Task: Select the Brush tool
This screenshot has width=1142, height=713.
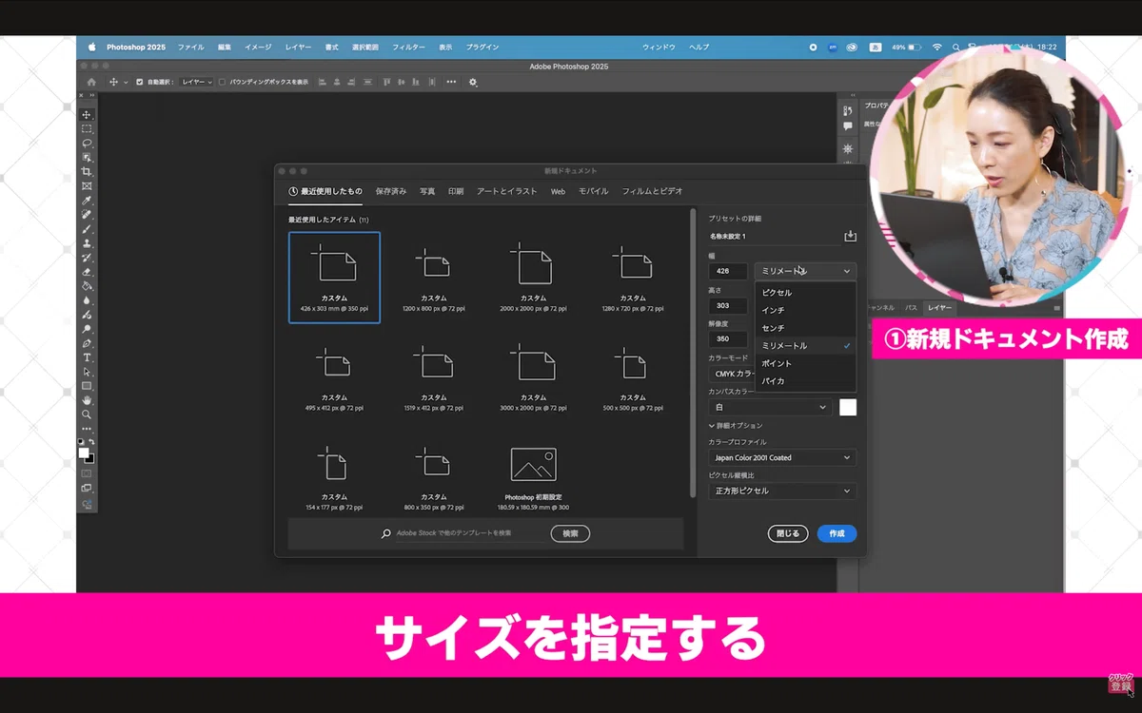Action: click(87, 229)
